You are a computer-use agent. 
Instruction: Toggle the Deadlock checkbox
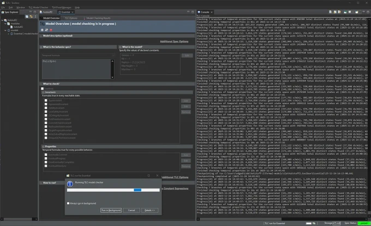click(43, 89)
